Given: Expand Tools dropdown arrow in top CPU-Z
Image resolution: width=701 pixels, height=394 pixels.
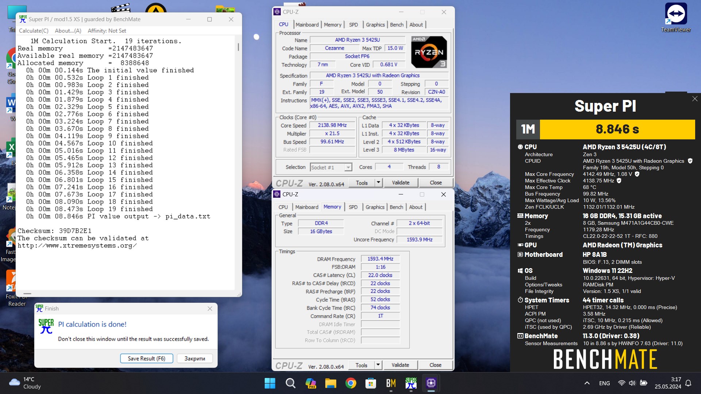Looking at the screenshot, I should pos(379,182).
